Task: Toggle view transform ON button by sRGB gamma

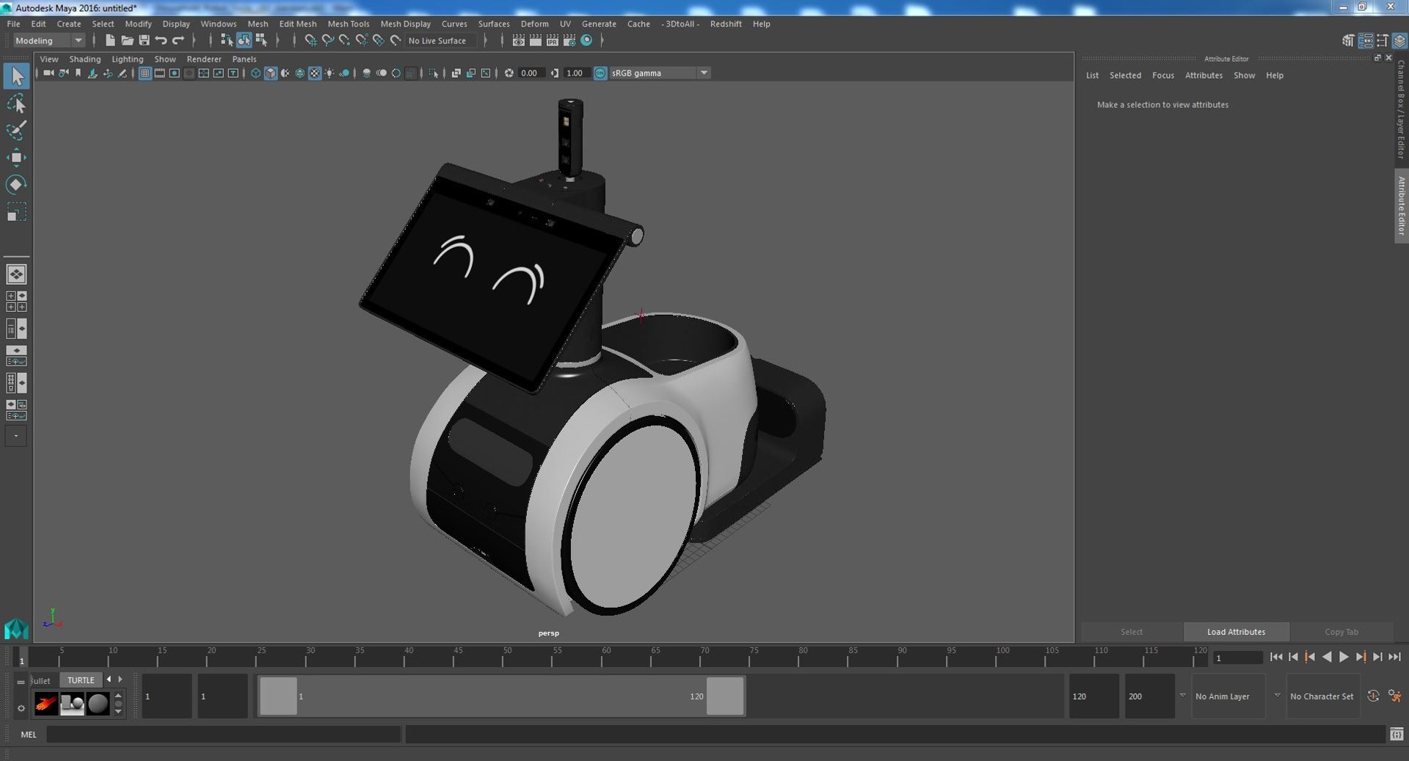Action: (x=600, y=73)
